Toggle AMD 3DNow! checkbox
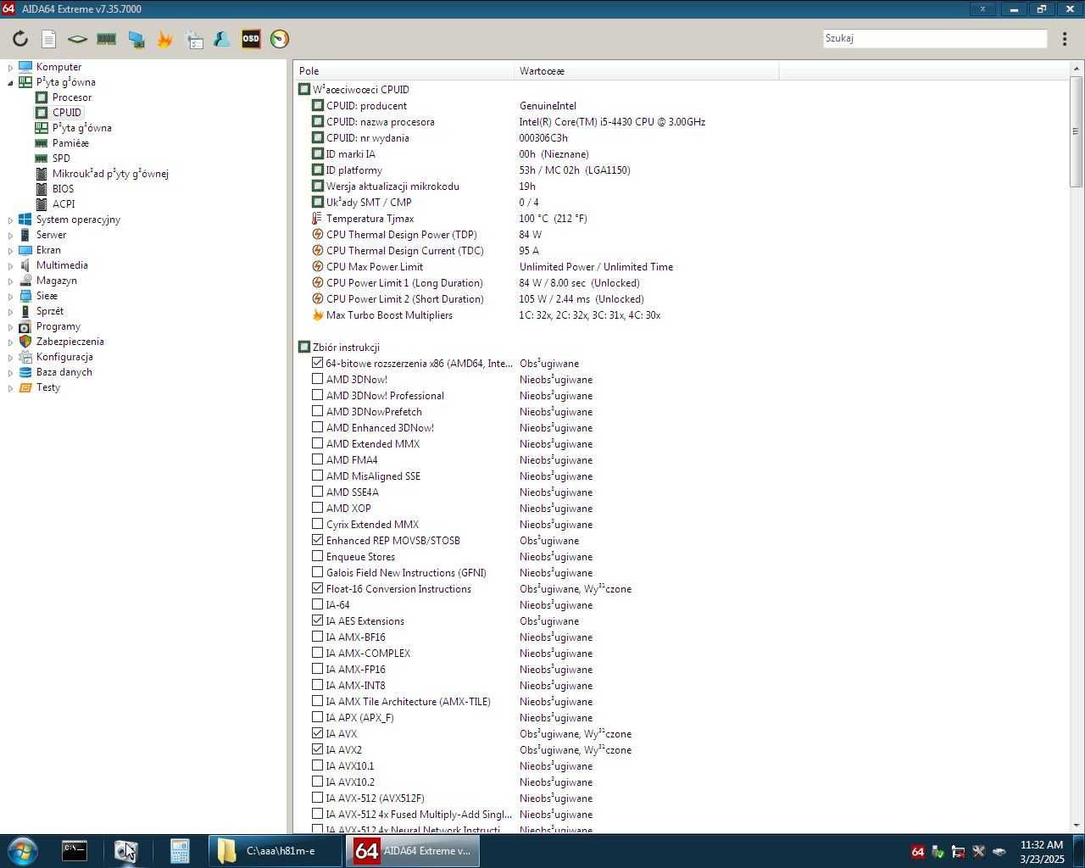Image resolution: width=1085 pixels, height=868 pixels. [318, 379]
